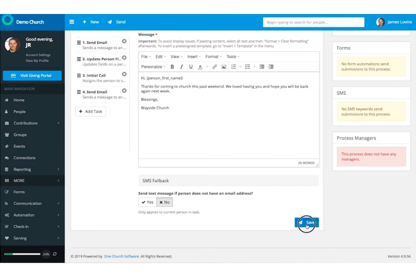Save the email task
This screenshot has width=416, height=277.
pyautogui.click(x=307, y=223)
